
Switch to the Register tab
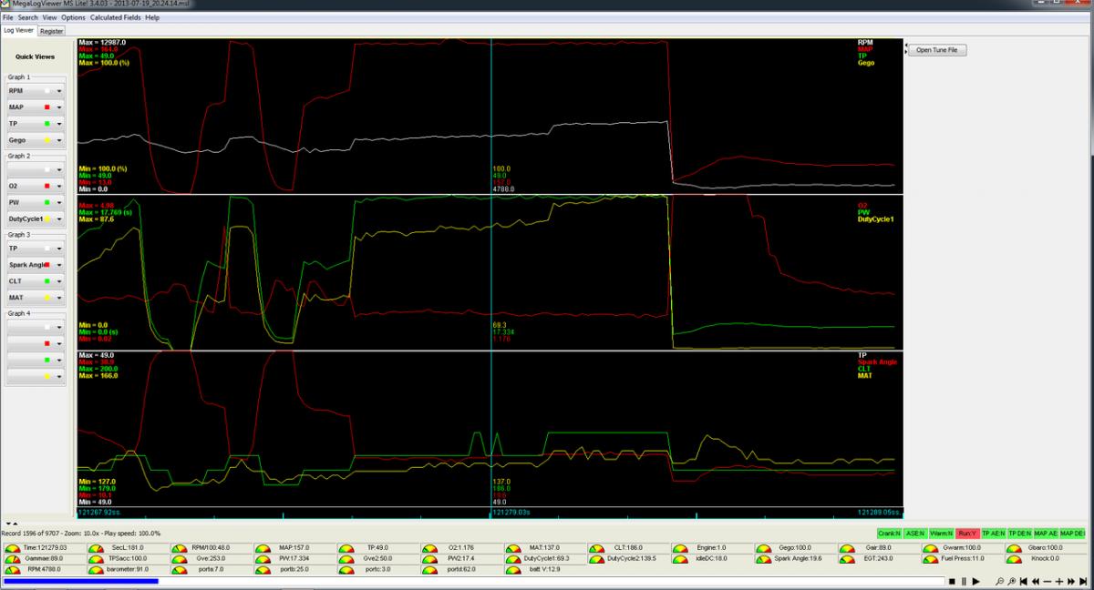(51, 31)
